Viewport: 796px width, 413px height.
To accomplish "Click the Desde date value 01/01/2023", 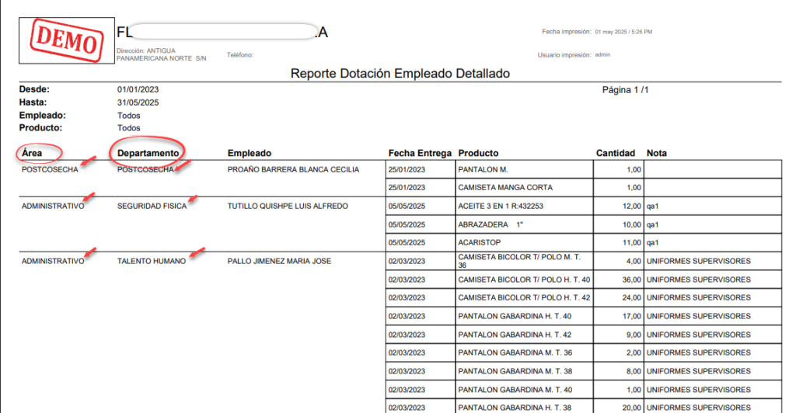I will 138,90.
